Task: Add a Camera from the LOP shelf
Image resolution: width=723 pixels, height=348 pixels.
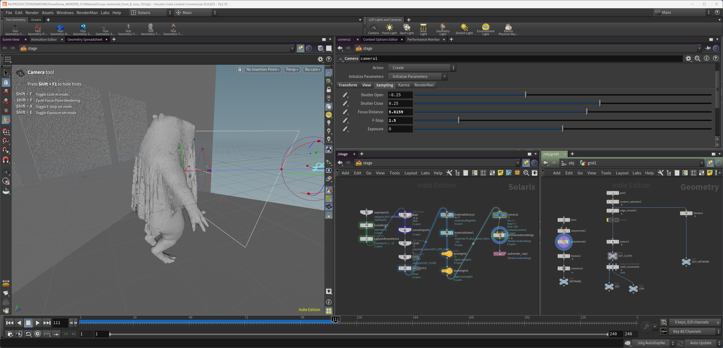Action: tap(373, 29)
